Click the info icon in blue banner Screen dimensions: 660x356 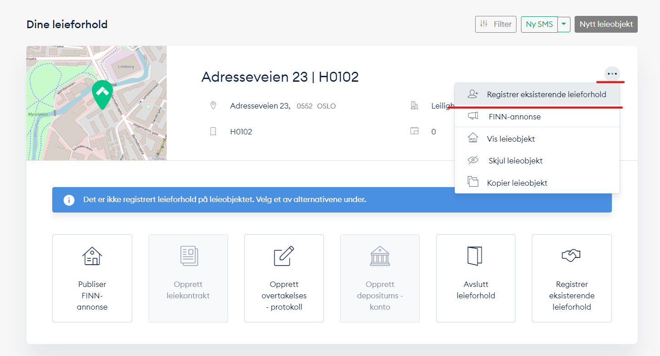click(x=69, y=200)
